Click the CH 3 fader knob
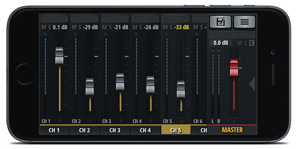 click(x=120, y=82)
